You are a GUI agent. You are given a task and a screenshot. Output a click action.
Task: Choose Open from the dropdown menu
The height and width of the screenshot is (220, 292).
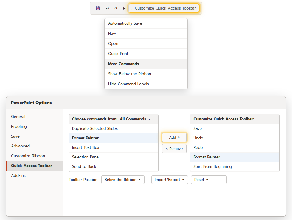pyautogui.click(x=146, y=43)
